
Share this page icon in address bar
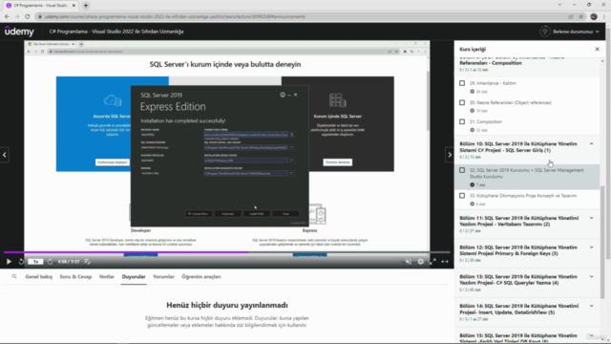click(571, 16)
